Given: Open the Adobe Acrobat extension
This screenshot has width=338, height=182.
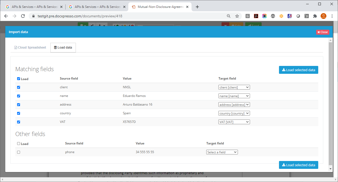Looking at the screenshot, I should pyautogui.click(x=256, y=16).
